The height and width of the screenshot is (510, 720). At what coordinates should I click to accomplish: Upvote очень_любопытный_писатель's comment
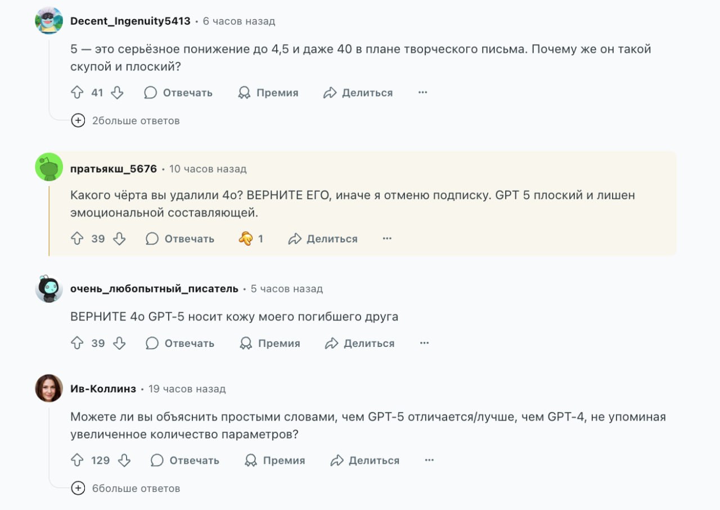[77, 344]
